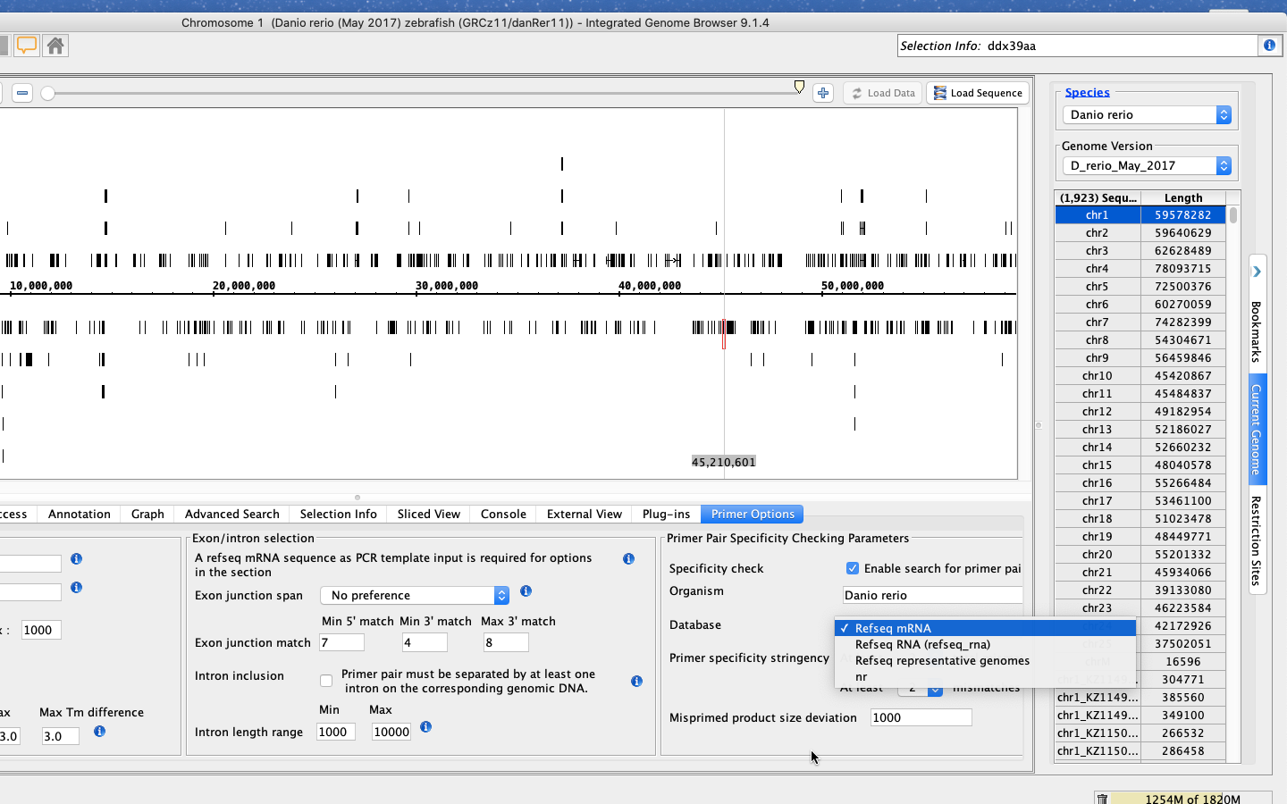Select Refseq representative genomes option

tap(942, 661)
